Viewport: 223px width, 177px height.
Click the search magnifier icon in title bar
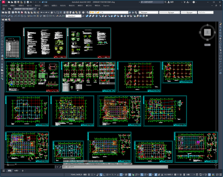point(165,2)
